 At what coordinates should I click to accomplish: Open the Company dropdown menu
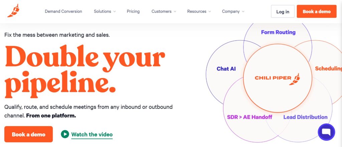[233, 11]
